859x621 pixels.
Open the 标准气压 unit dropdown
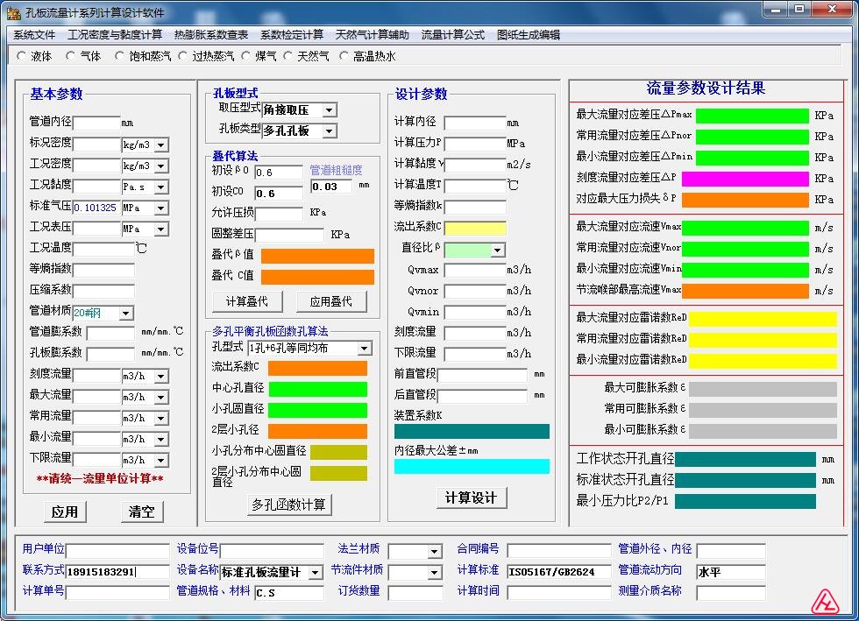point(161,208)
